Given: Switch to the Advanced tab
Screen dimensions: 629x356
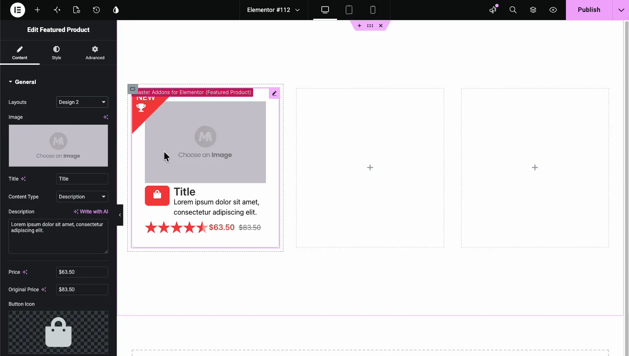Looking at the screenshot, I should coord(95,53).
